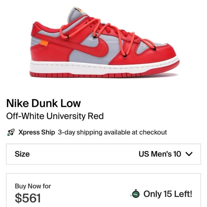The width and height of the screenshot is (207, 207).
Task: Click the Buy Now for label
Action: (33, 186)
